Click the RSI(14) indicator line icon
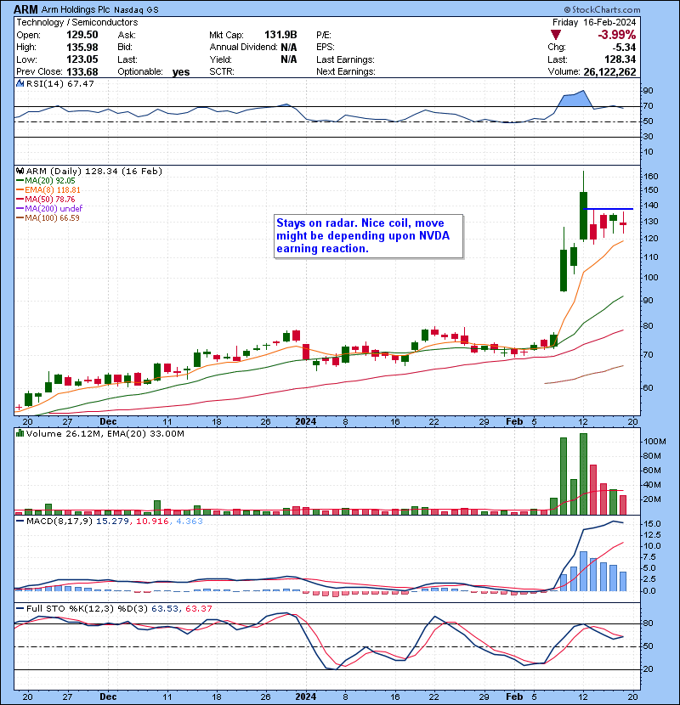 coord(20,83)
